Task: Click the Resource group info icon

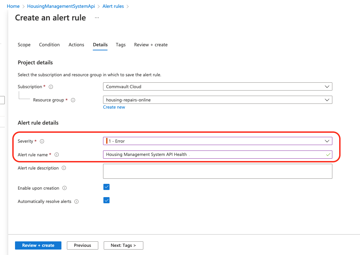Action: pyautogui.click(x=73, y=100)
